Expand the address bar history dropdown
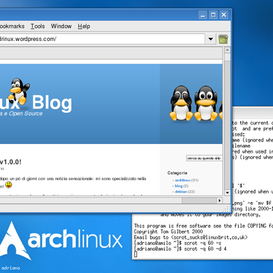 (x=211, y=39)
